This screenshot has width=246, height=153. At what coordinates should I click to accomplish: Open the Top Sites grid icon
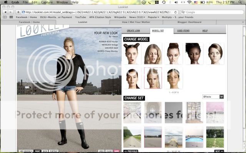coord(11,17)
